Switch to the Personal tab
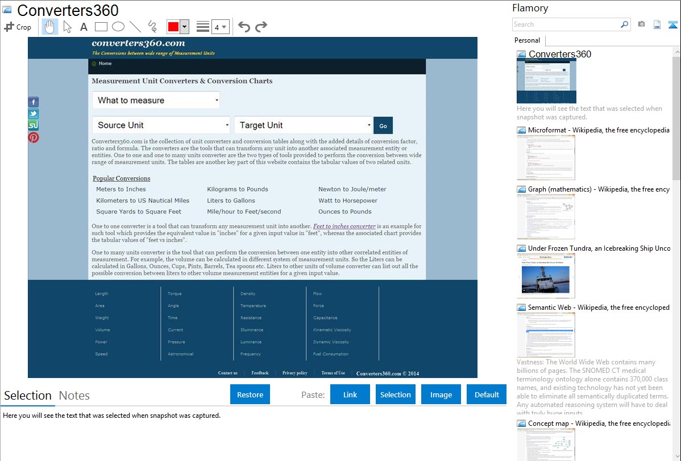 527,40
